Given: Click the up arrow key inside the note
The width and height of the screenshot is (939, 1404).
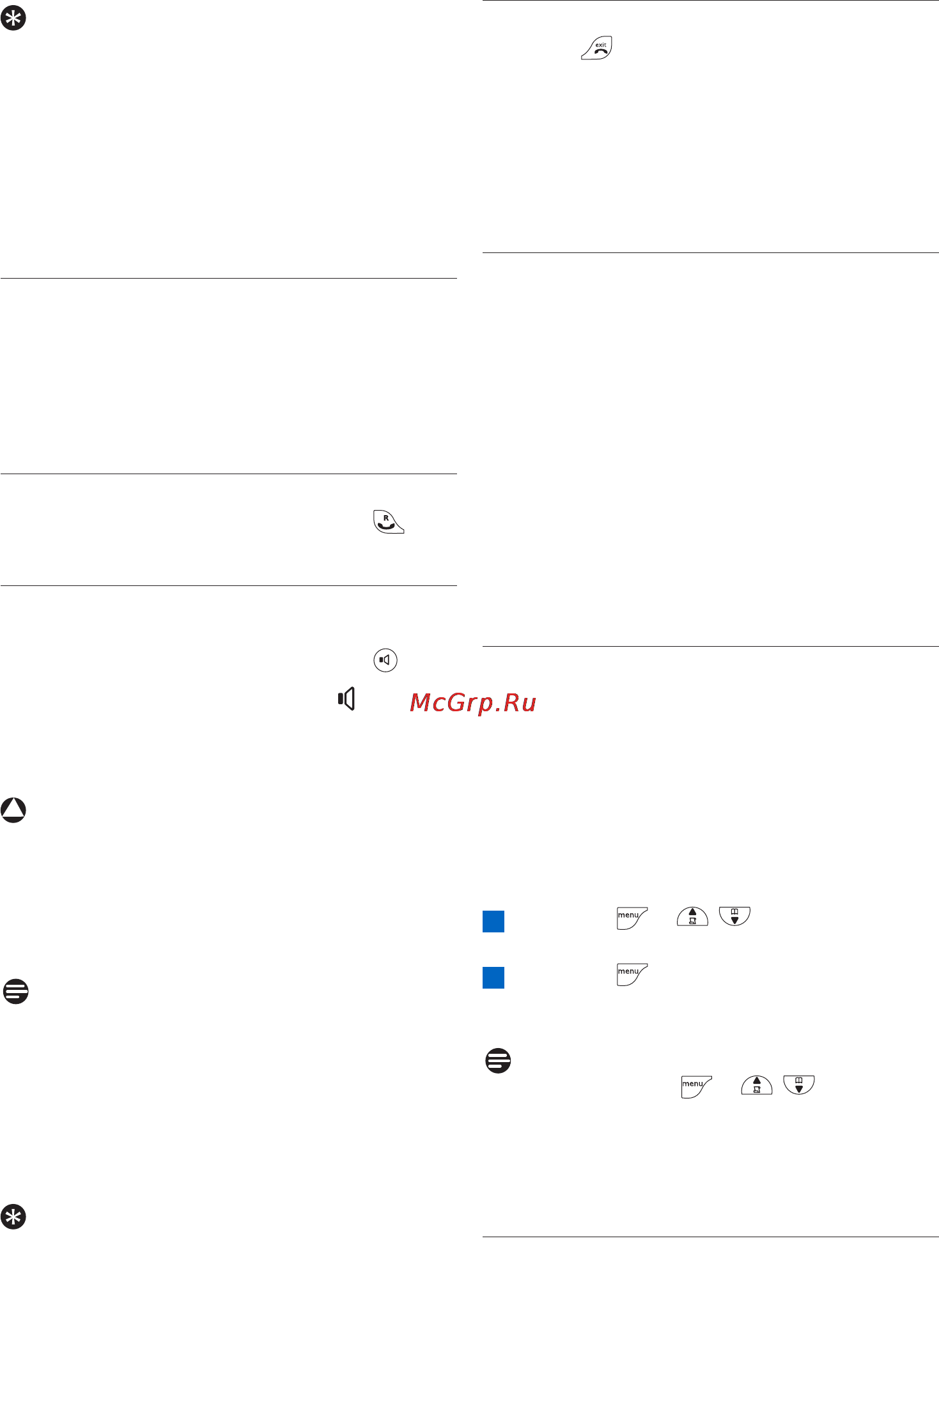Looking at the screenshot, I should 757,1086.
